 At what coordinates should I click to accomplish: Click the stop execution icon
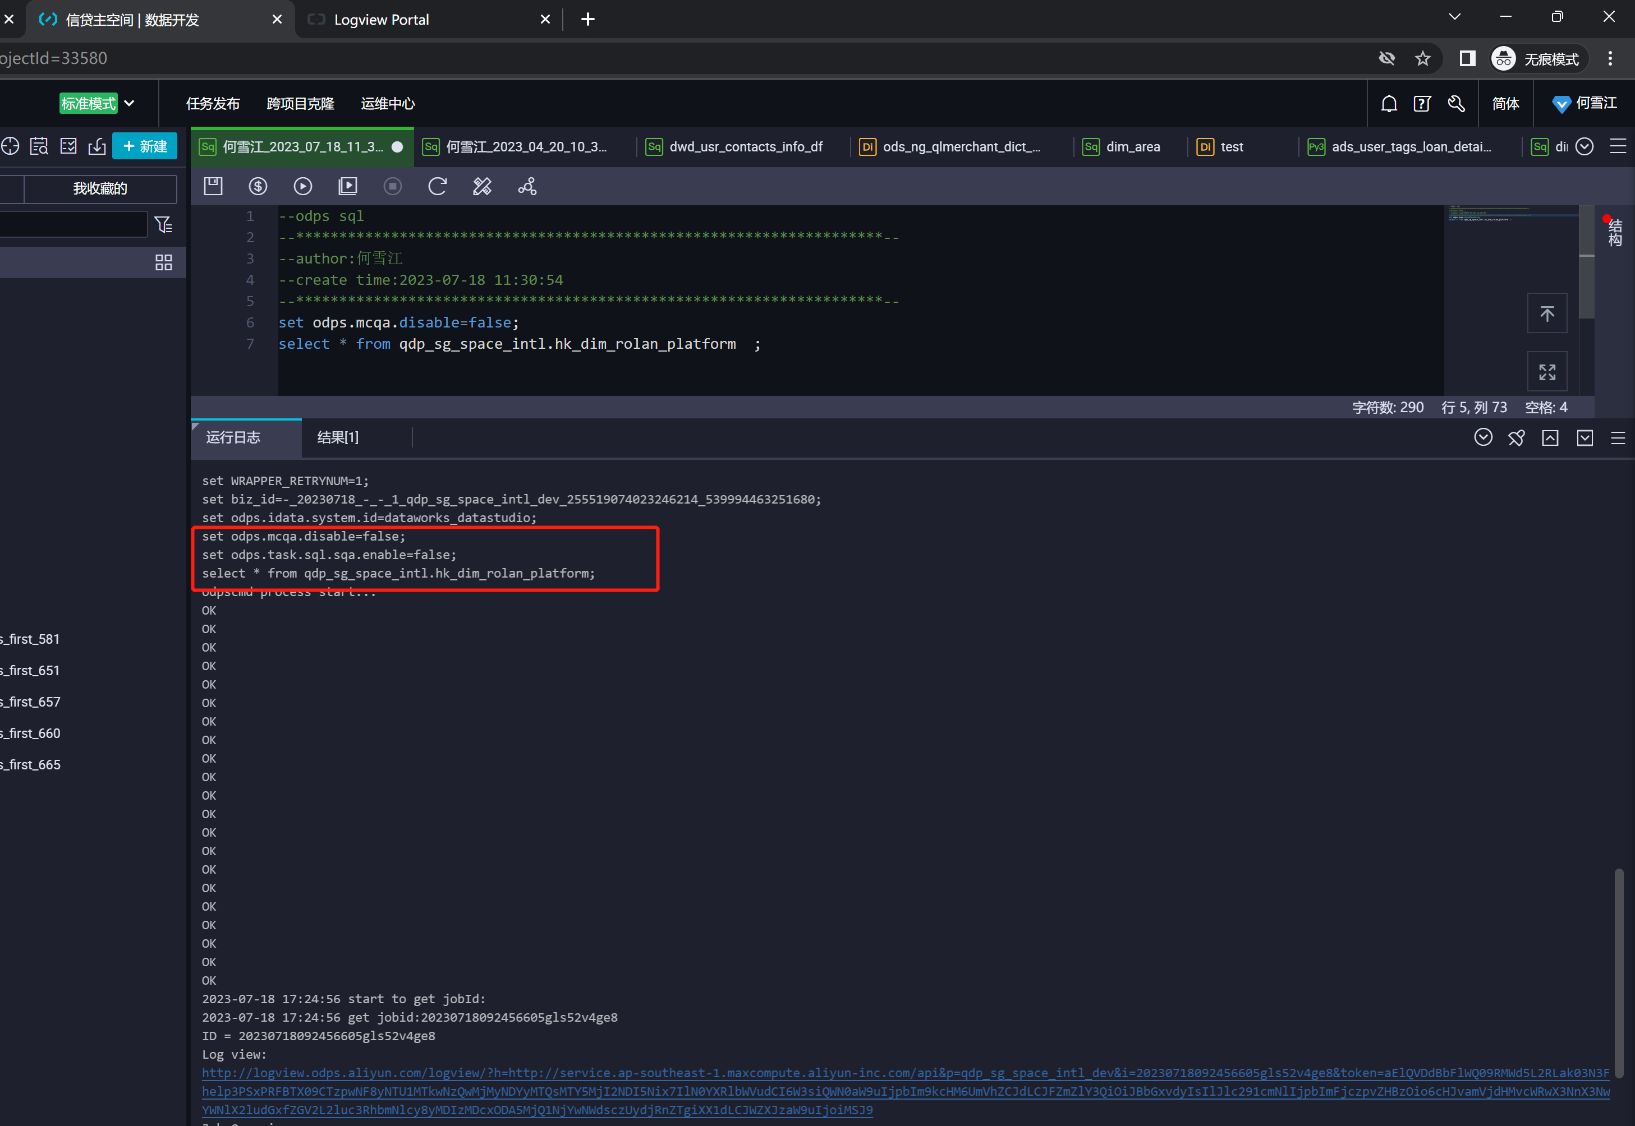pos(393,186)
